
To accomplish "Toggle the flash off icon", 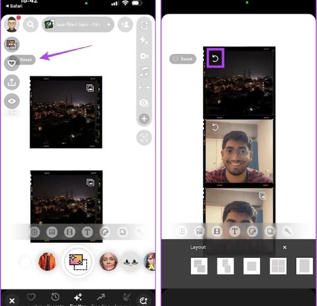I will (x=144, y=40).
